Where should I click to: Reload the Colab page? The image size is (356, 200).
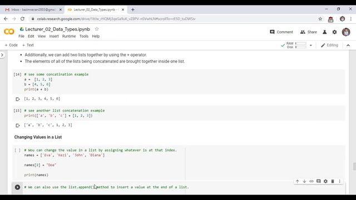pyautogui.click(x=22, y=19)
